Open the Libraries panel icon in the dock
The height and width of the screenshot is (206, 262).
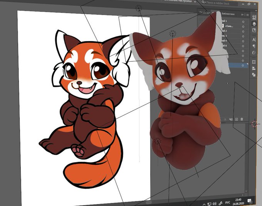tap(254, 30)
